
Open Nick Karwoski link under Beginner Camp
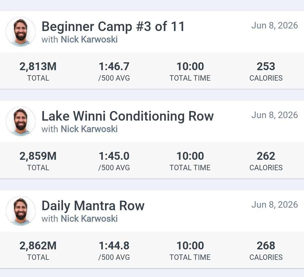tap(89, 39)
